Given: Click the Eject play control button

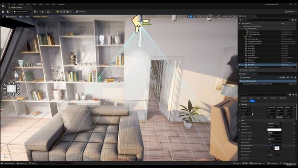Looking at the screenshot, I should (x=68, y=12).
